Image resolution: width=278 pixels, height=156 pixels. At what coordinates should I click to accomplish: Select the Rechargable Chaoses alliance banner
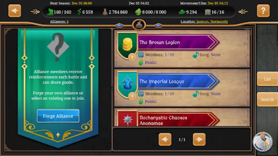[x=179, y=120]
